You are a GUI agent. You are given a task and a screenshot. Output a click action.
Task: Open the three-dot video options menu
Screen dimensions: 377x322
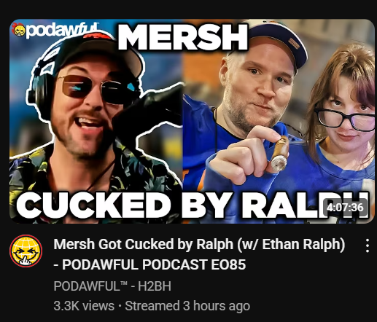[368, 246]
